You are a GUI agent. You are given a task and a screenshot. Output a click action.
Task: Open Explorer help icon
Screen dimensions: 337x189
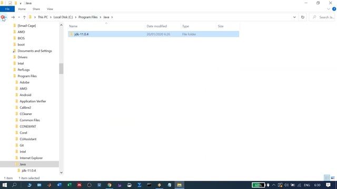tap(334, 9)
